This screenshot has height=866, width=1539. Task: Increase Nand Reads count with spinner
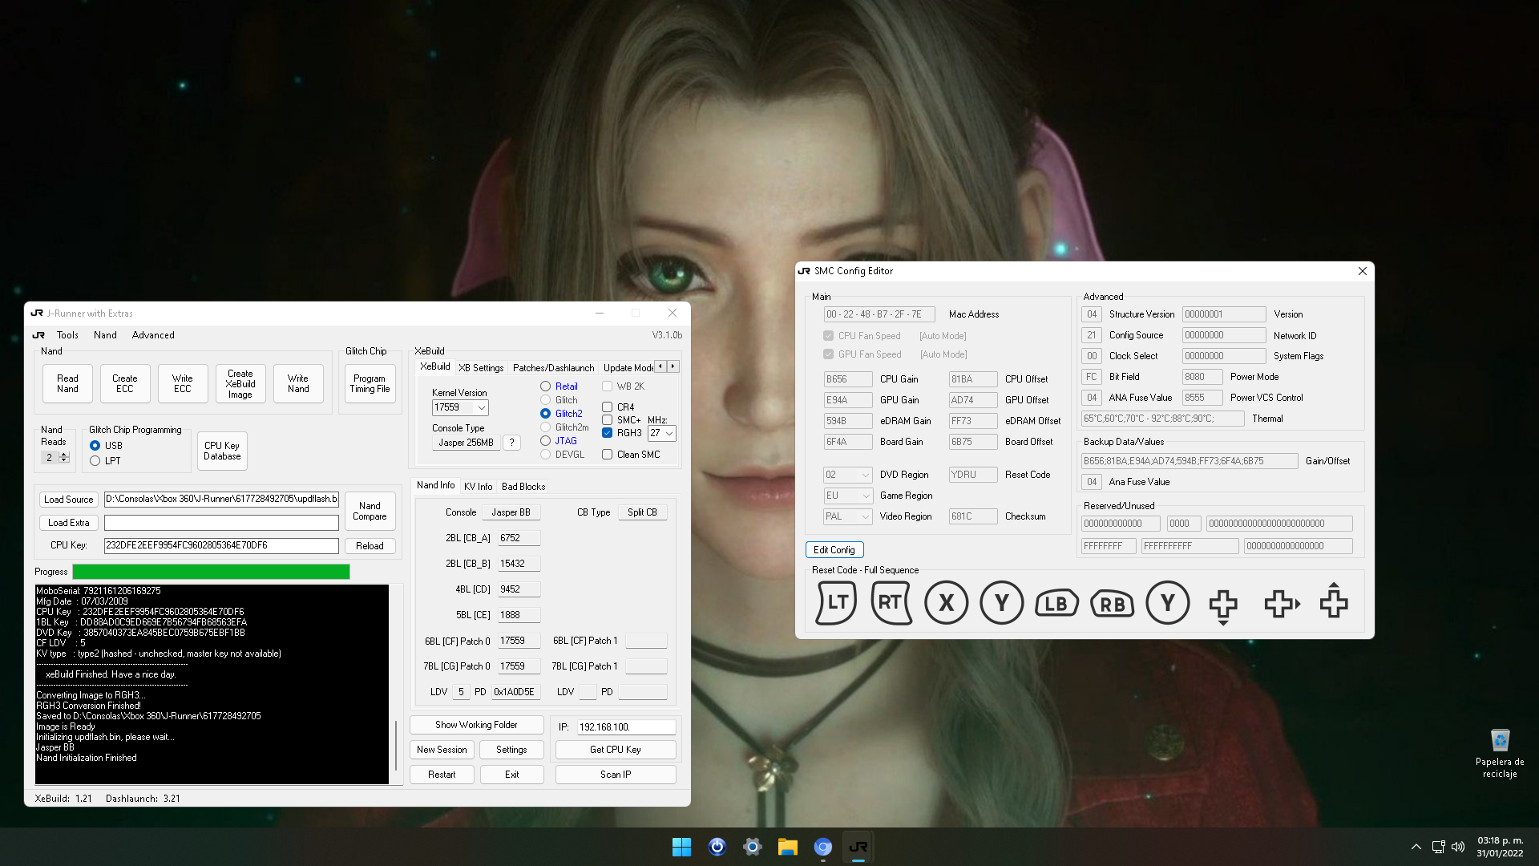(x=64, y=455)
